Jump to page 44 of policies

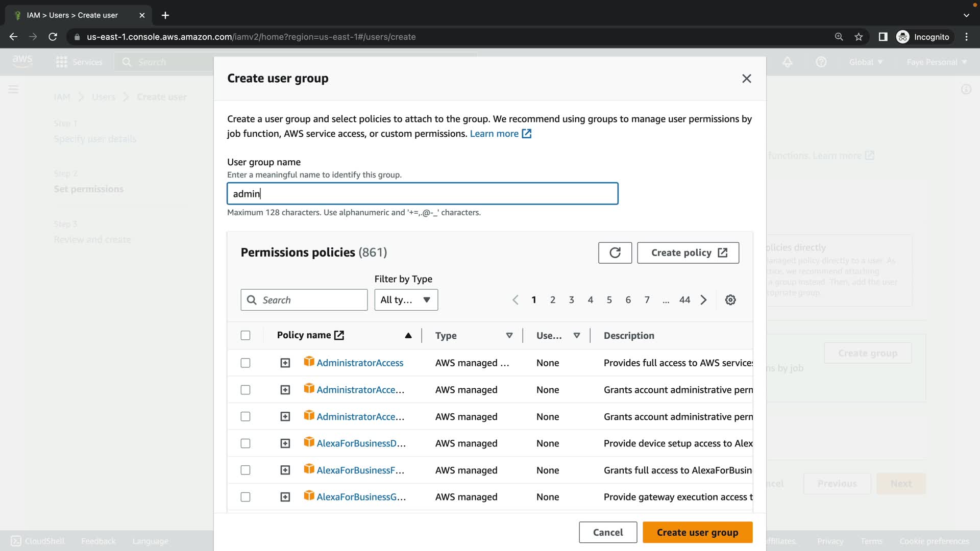(684, 300)
